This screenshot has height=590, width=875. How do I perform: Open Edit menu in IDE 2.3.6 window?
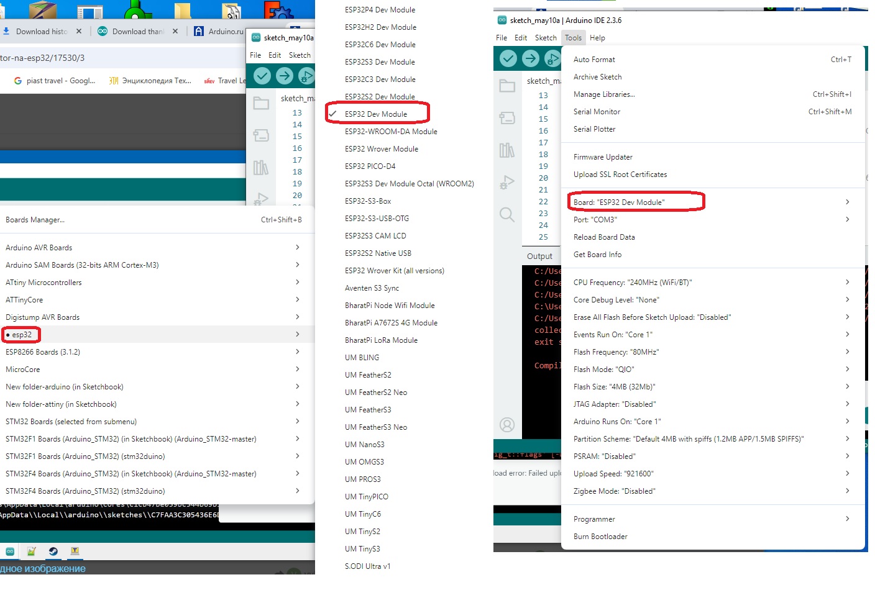521,38
